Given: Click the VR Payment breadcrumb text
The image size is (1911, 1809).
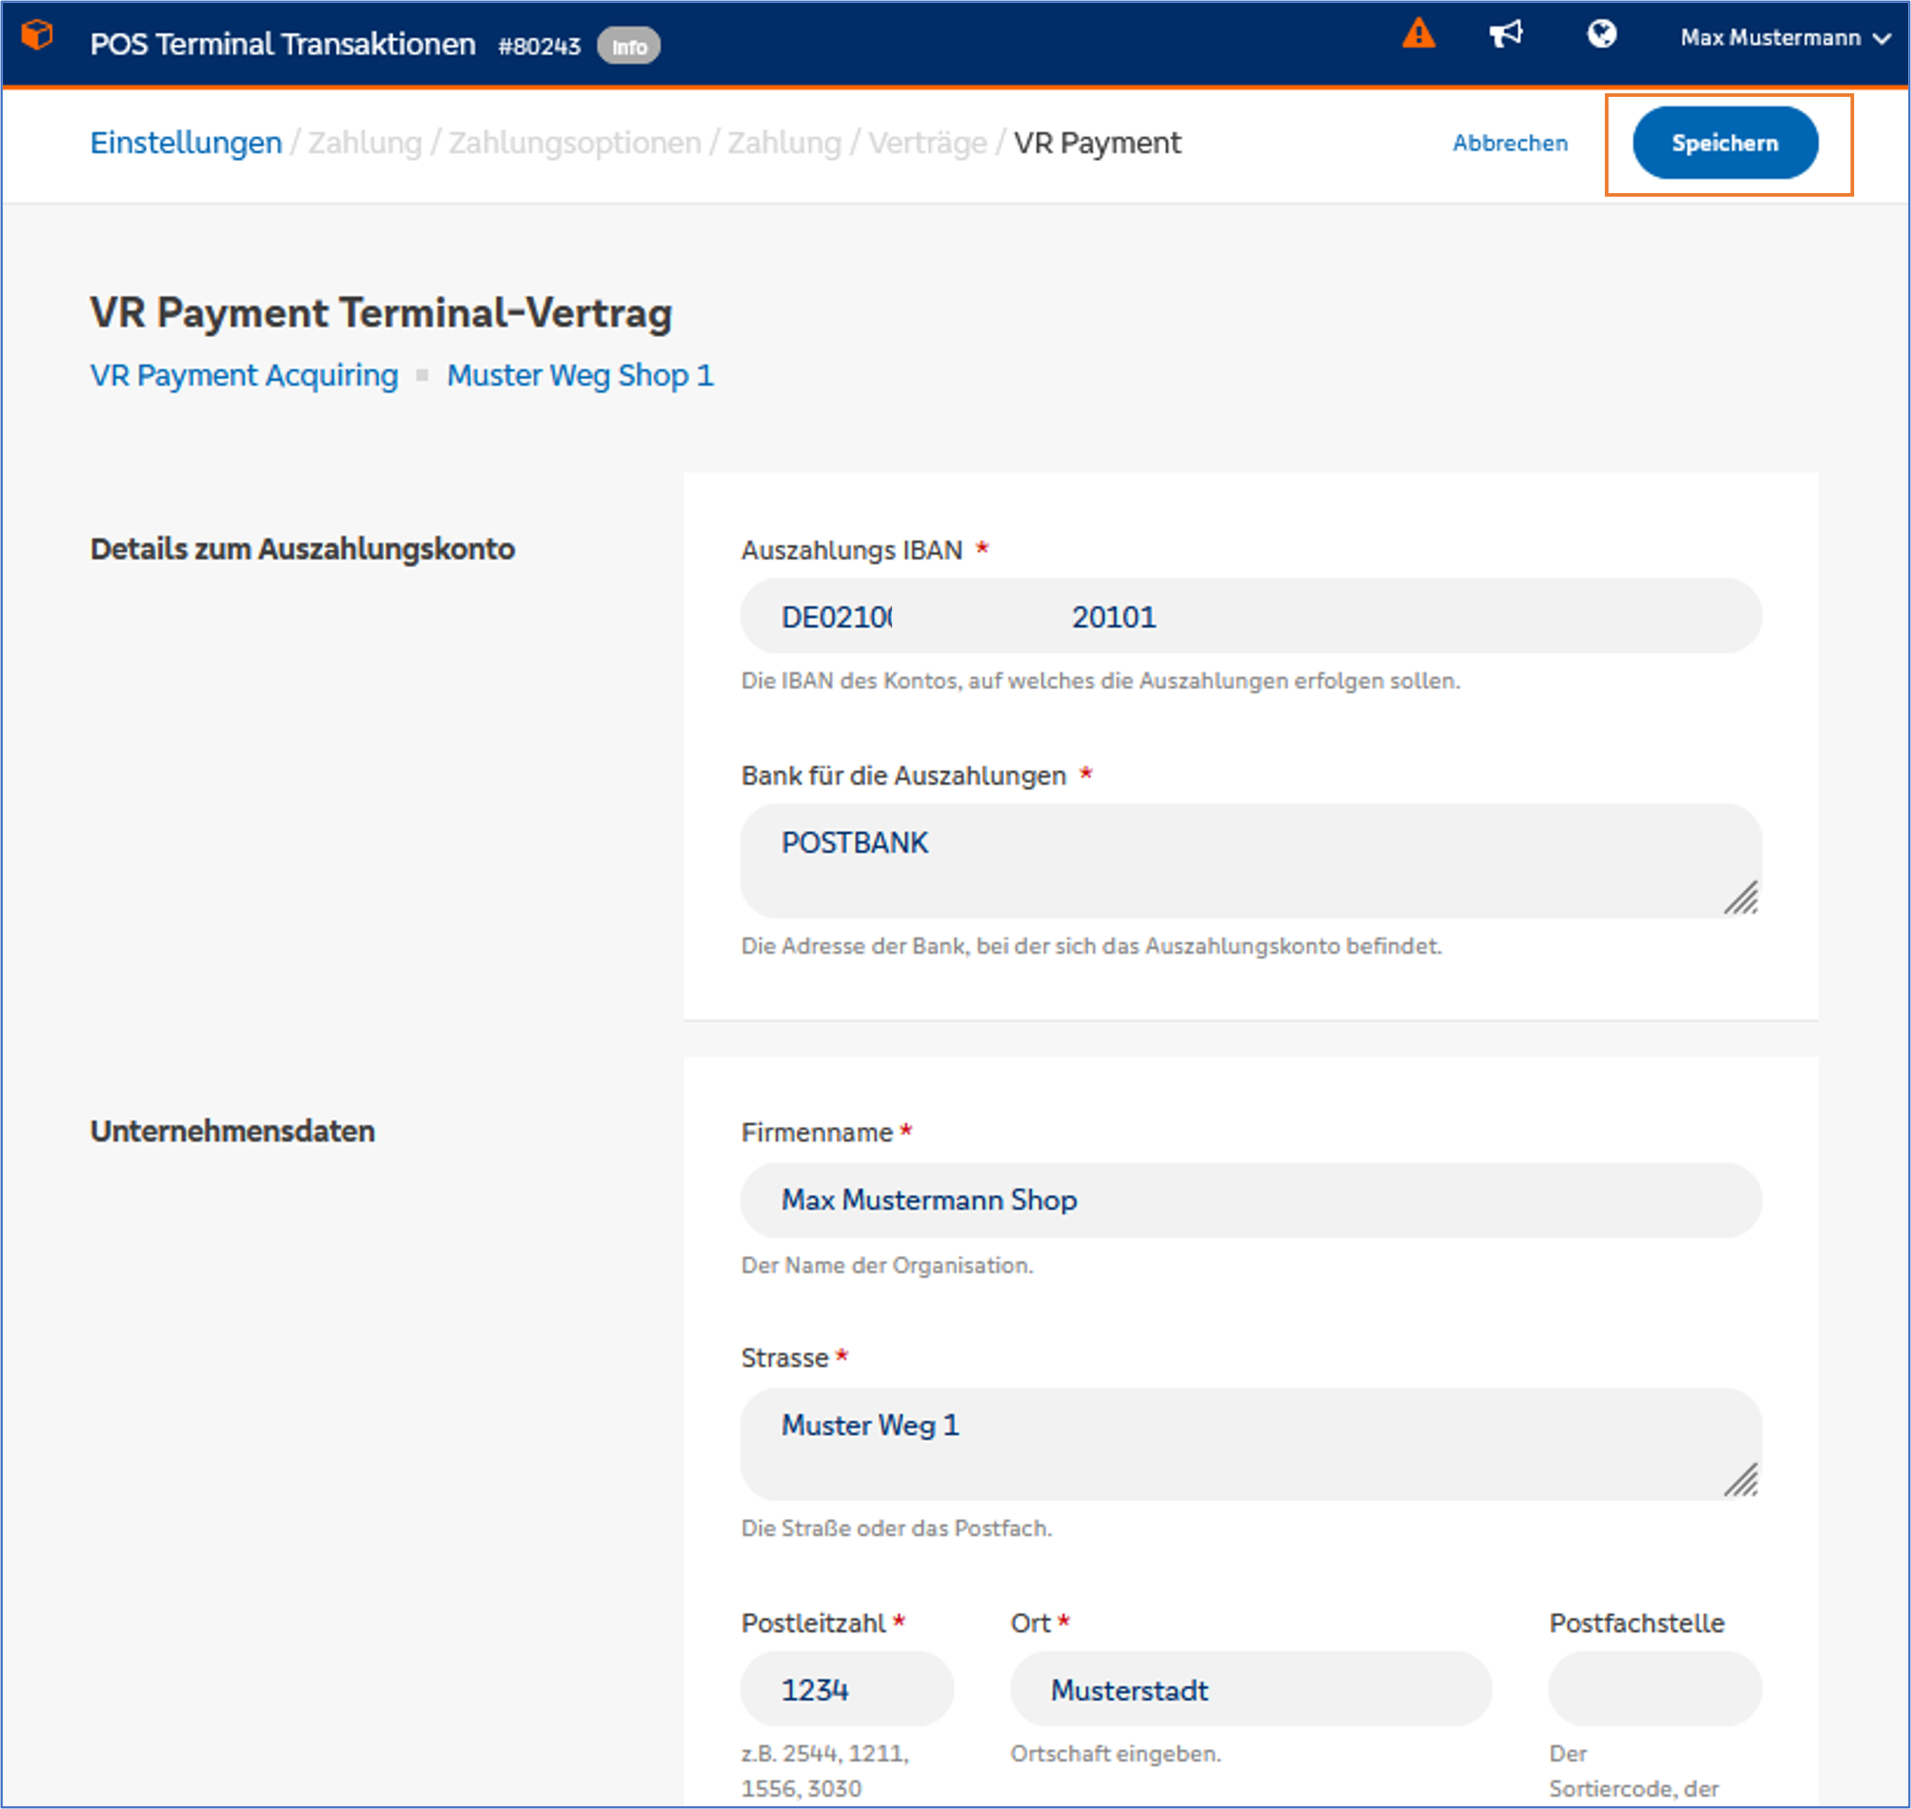Looking at the screenshot, I should click(1097, 143).
